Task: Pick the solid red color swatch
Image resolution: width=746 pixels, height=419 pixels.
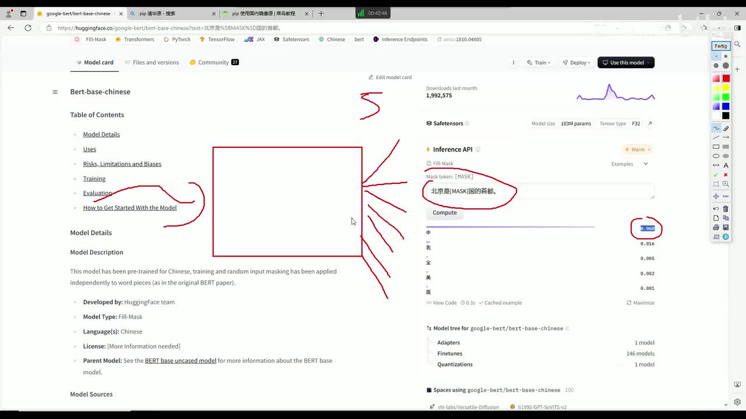Action: 726,79
